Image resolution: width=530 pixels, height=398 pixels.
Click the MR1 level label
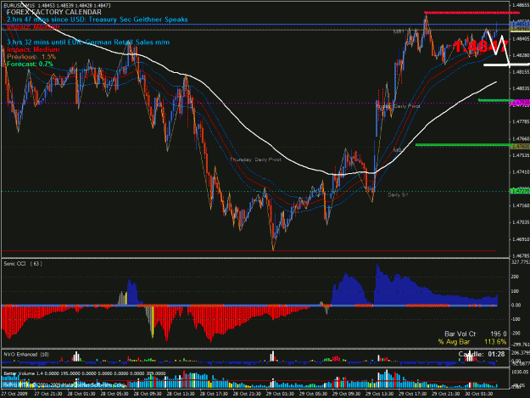[x=399, y=31]
